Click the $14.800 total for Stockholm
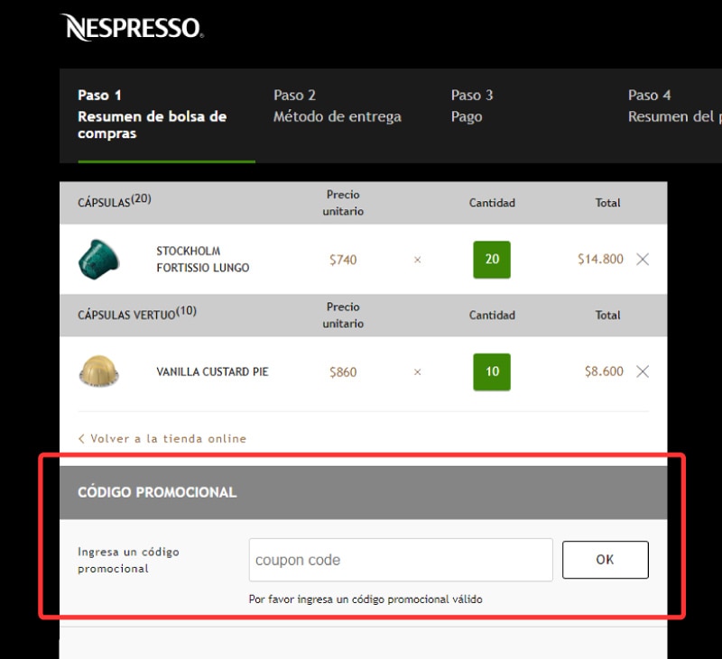This screenshot has height=659, width=722. tap(600, 259)
